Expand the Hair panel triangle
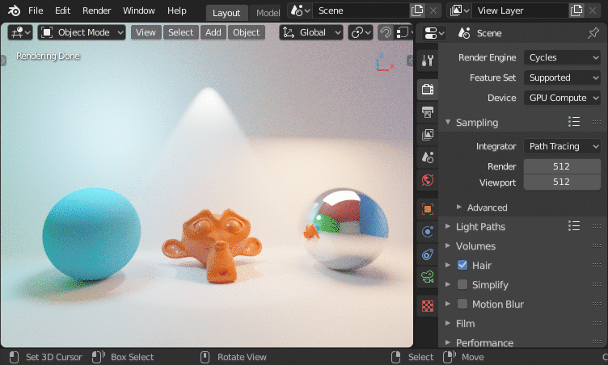The image size is (608, 365). [x=448, y=265]
